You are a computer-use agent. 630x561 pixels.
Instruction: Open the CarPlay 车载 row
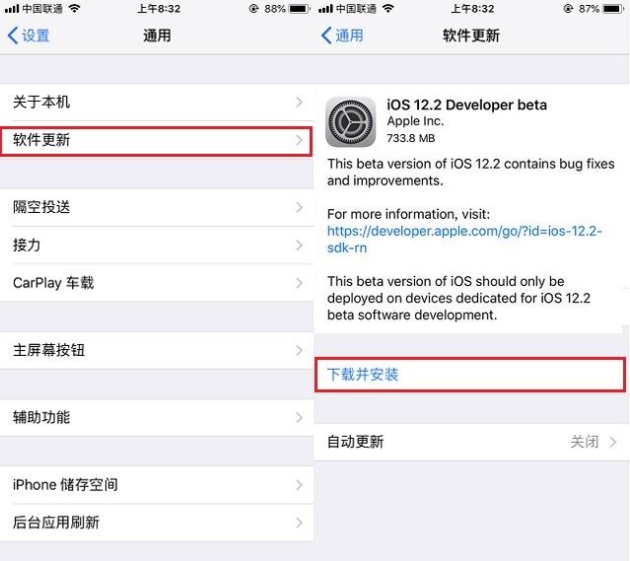pos(157,283)
